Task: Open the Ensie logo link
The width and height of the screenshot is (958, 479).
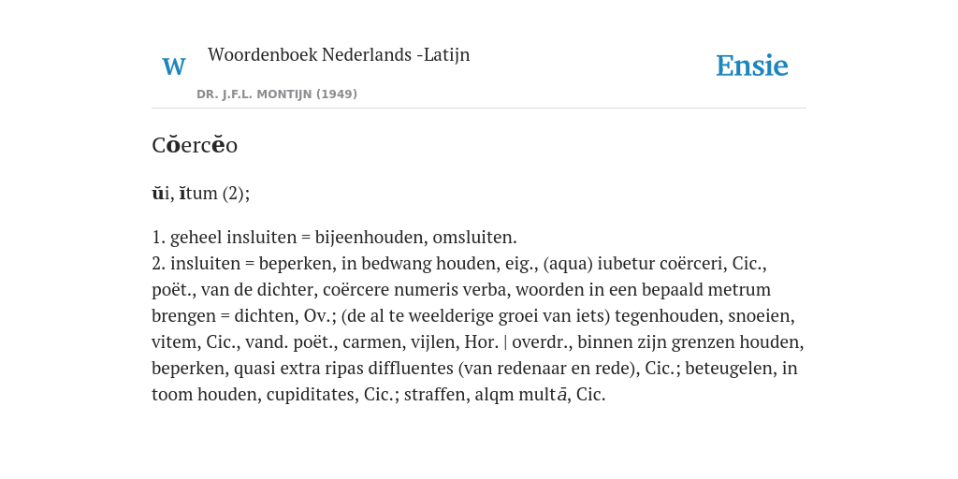Action: click(x=752, y=65)
